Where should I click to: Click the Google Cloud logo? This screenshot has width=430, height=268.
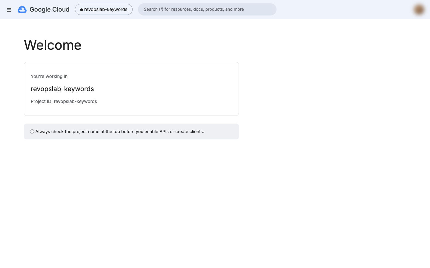(22, 10)
